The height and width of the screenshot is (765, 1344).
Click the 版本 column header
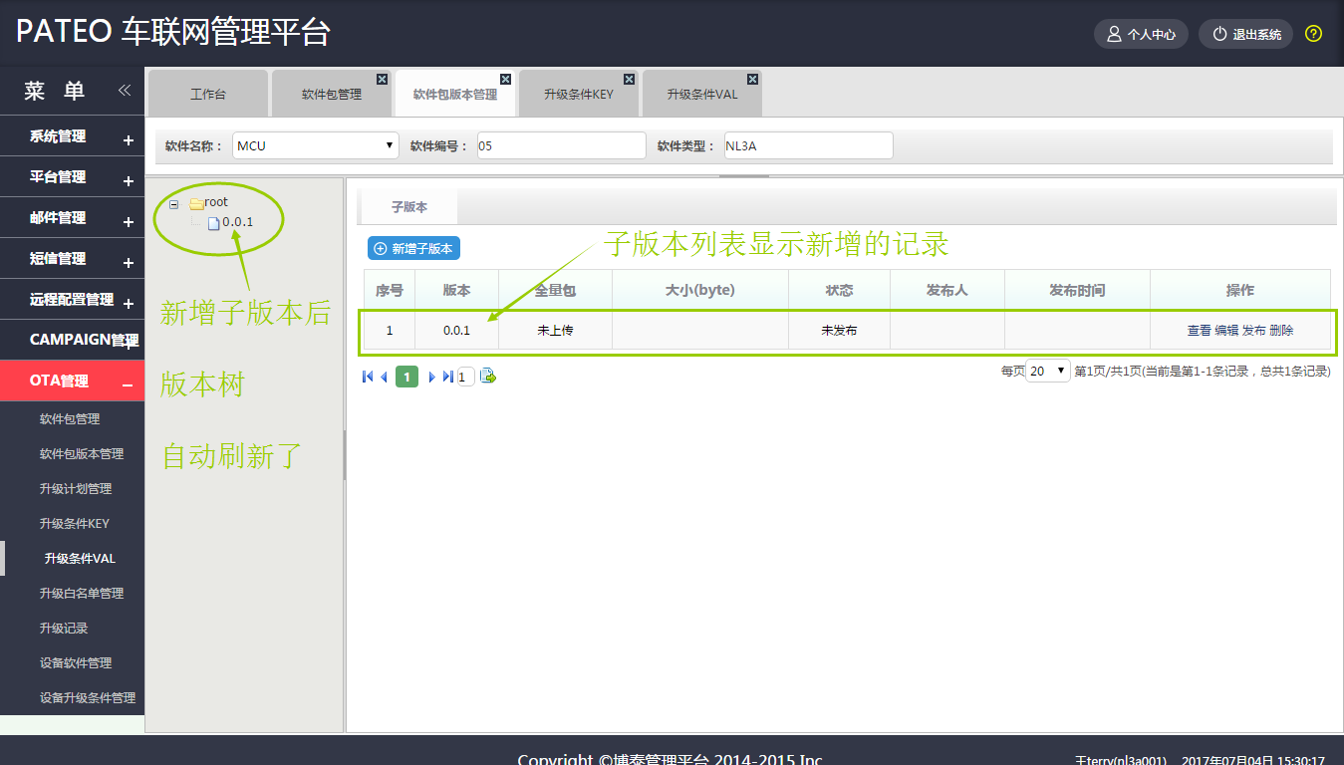[457, 290]
